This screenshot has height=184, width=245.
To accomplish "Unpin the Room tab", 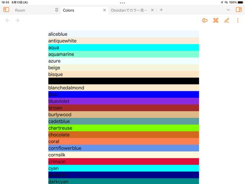I will point(56,10).
